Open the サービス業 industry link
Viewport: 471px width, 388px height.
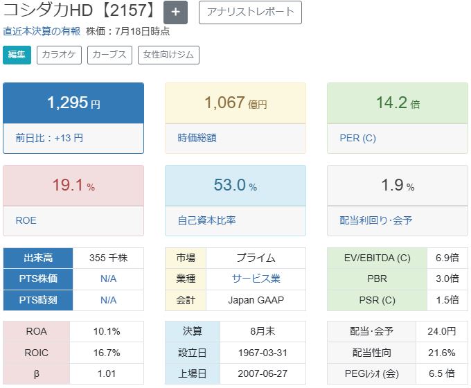tap(256, 279)
